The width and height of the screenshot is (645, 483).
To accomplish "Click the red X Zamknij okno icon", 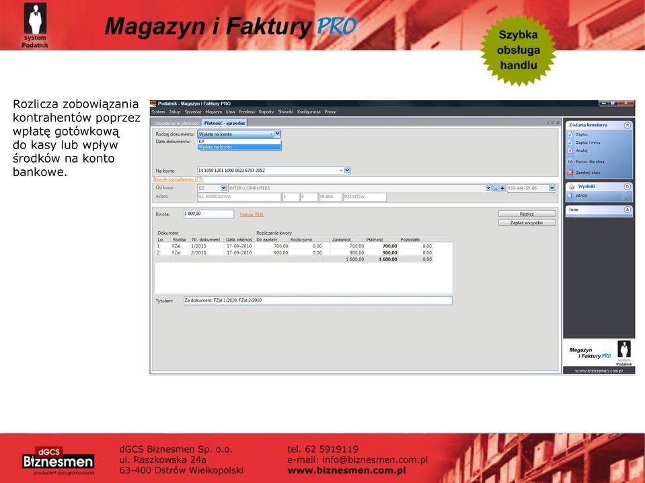I will click(x=570, y=173).
